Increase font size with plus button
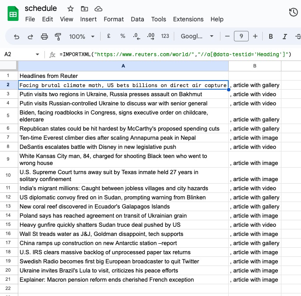This screenshot has height=296, width=301. [255, 36]
